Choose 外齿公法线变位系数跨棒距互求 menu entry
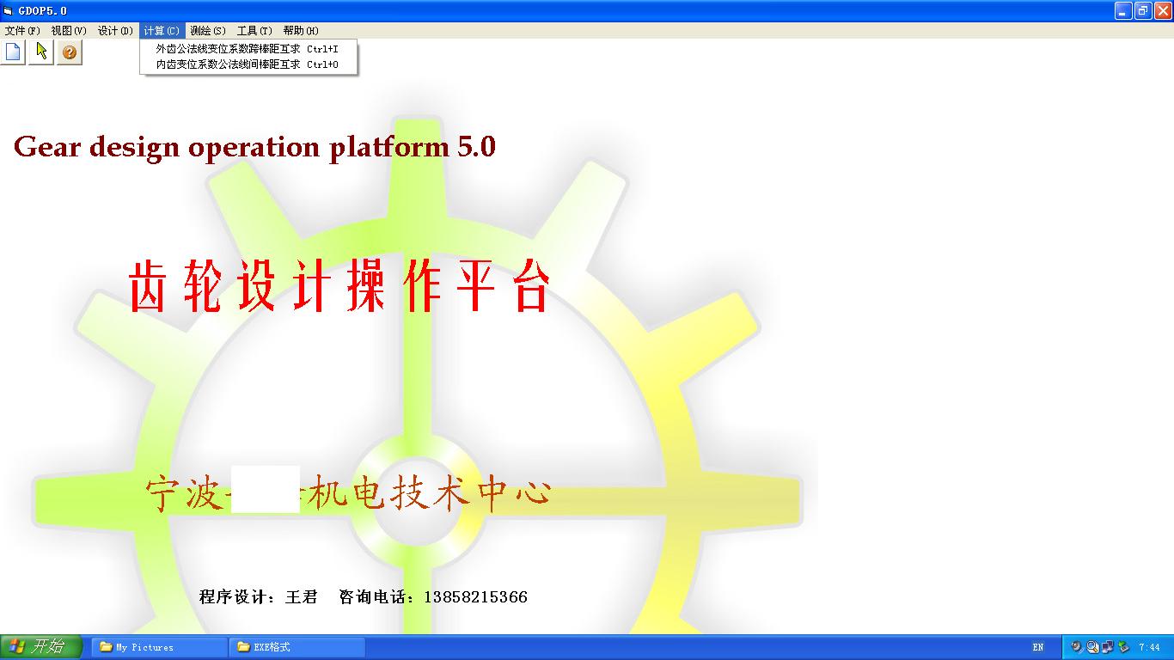 click(248, 49)
